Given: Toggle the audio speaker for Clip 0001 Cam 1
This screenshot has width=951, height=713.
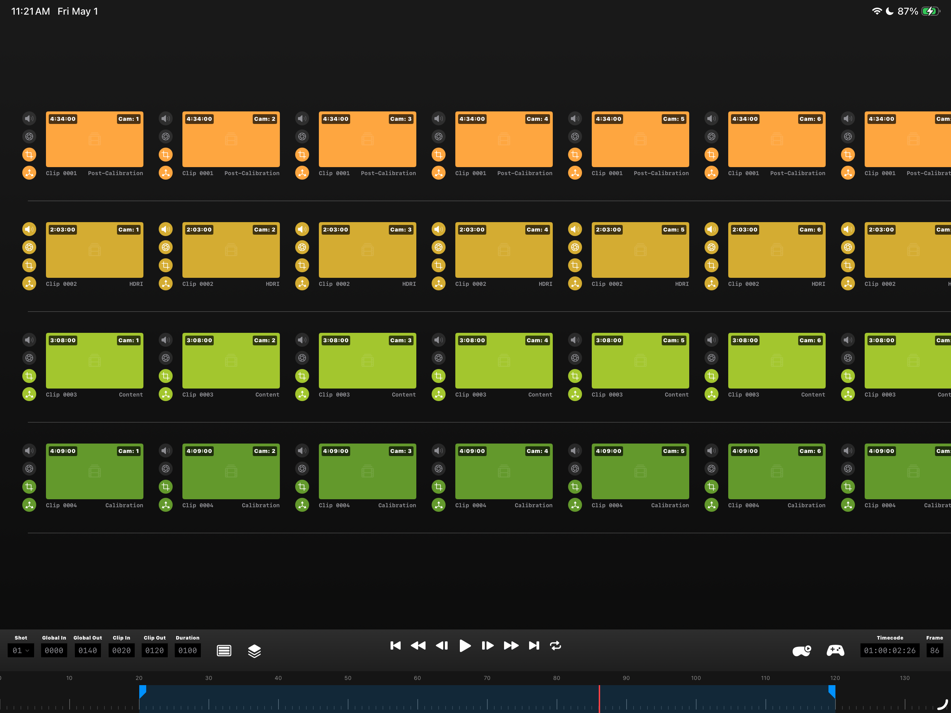Looking at the screenshot, I should 29,118.
